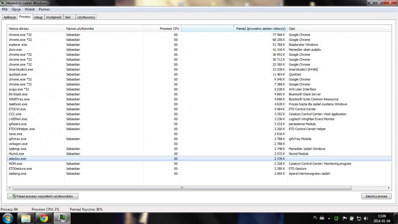Select the ETDGesture.exe process
Viewport: 398px width, 224px height.
click(199, 169)
